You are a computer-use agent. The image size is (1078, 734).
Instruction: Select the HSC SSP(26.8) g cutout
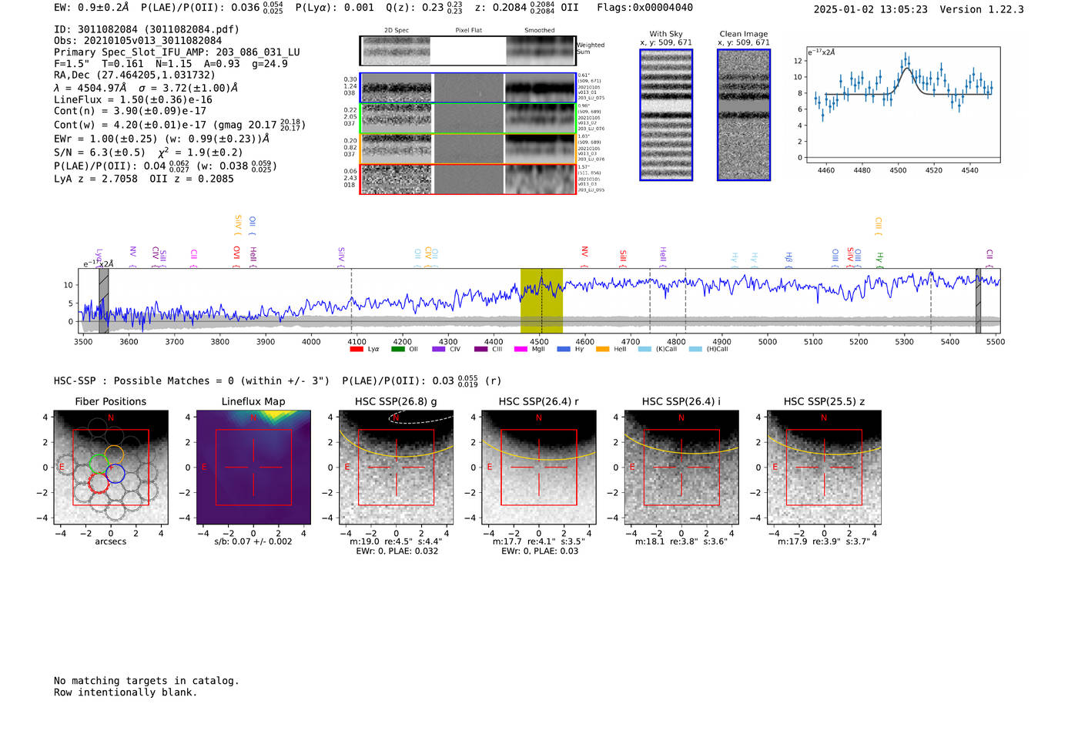point(396,468)
